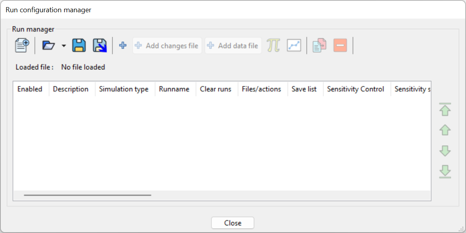Save the run configuration file
The width and height of the screenshot is (466, 233).
click(79, 45)
